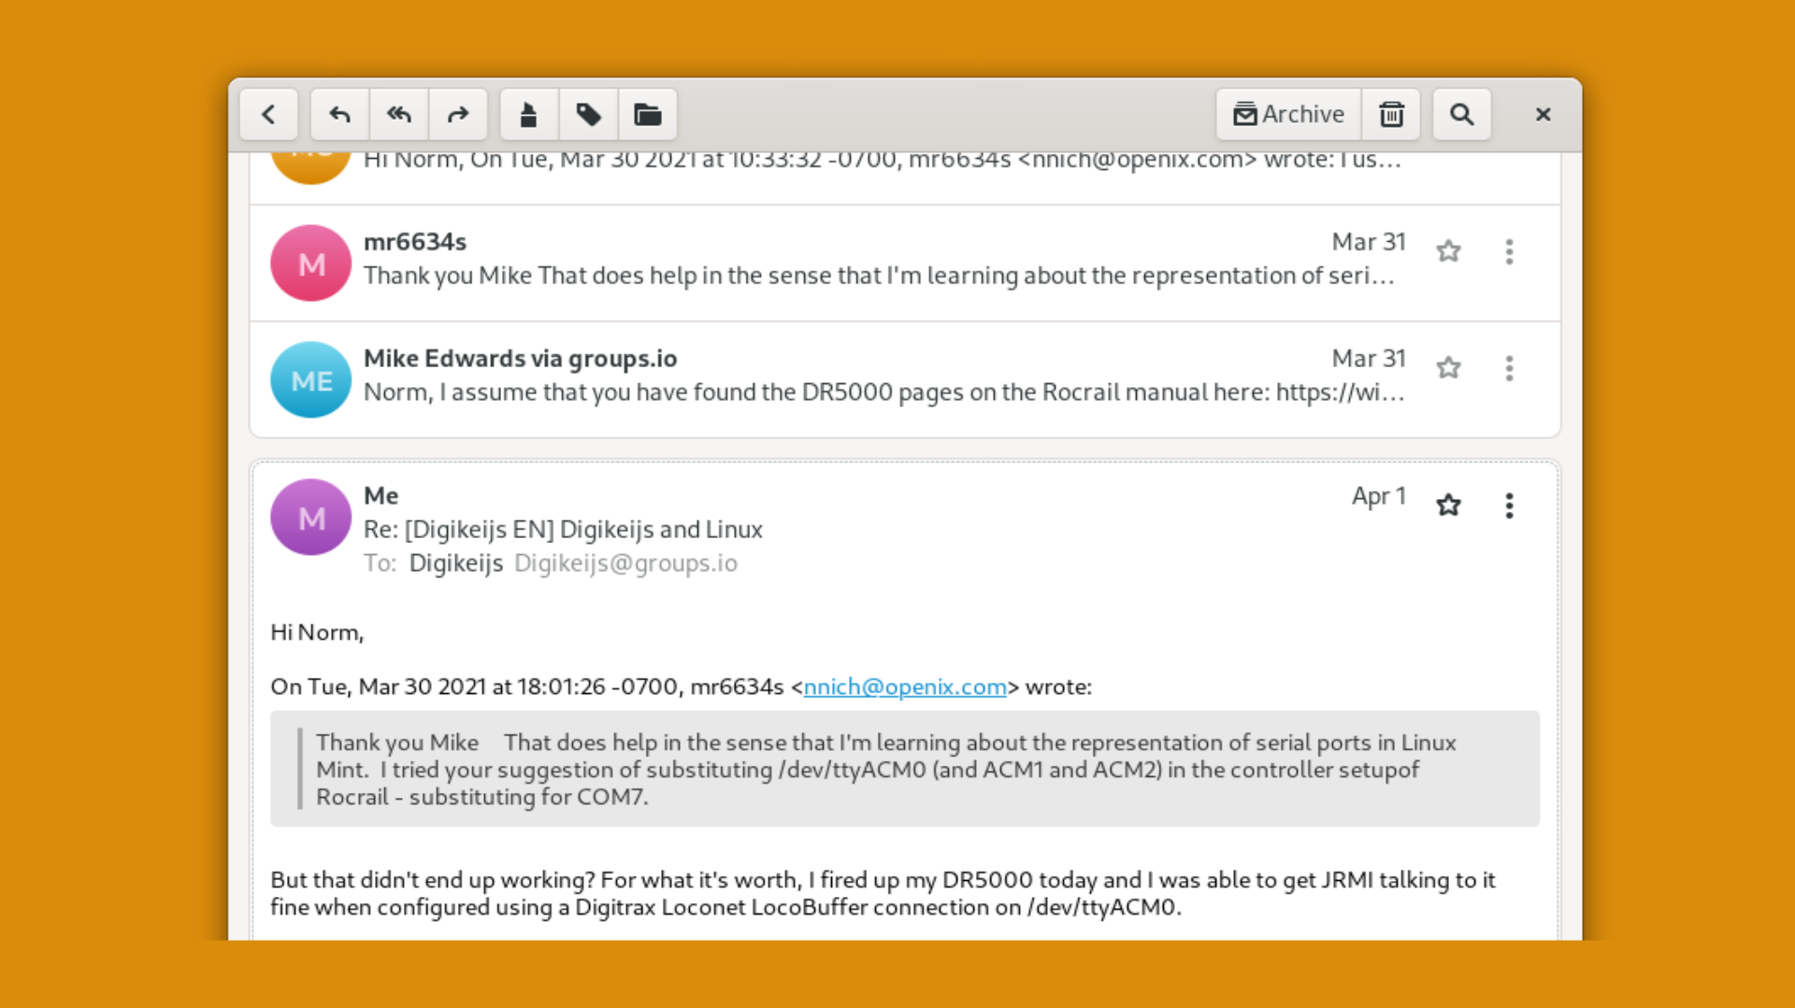Star the Mike Edwards Mar 31 message
Screen dimensions: 1795x1008
(1448, 368)
